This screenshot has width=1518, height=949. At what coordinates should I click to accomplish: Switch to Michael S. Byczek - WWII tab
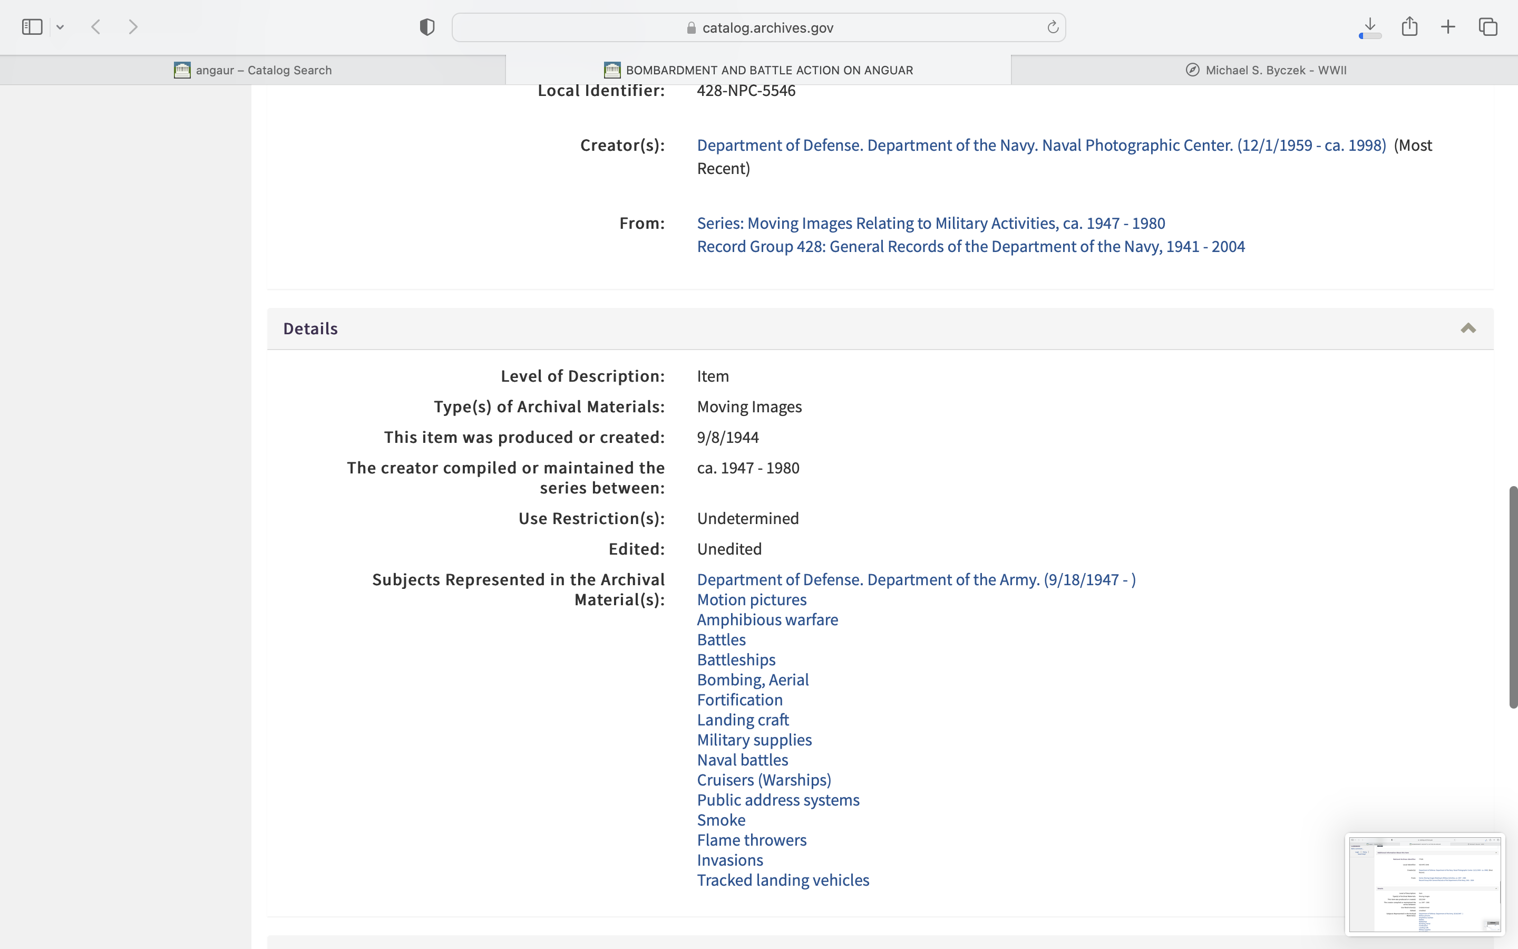1265,70
